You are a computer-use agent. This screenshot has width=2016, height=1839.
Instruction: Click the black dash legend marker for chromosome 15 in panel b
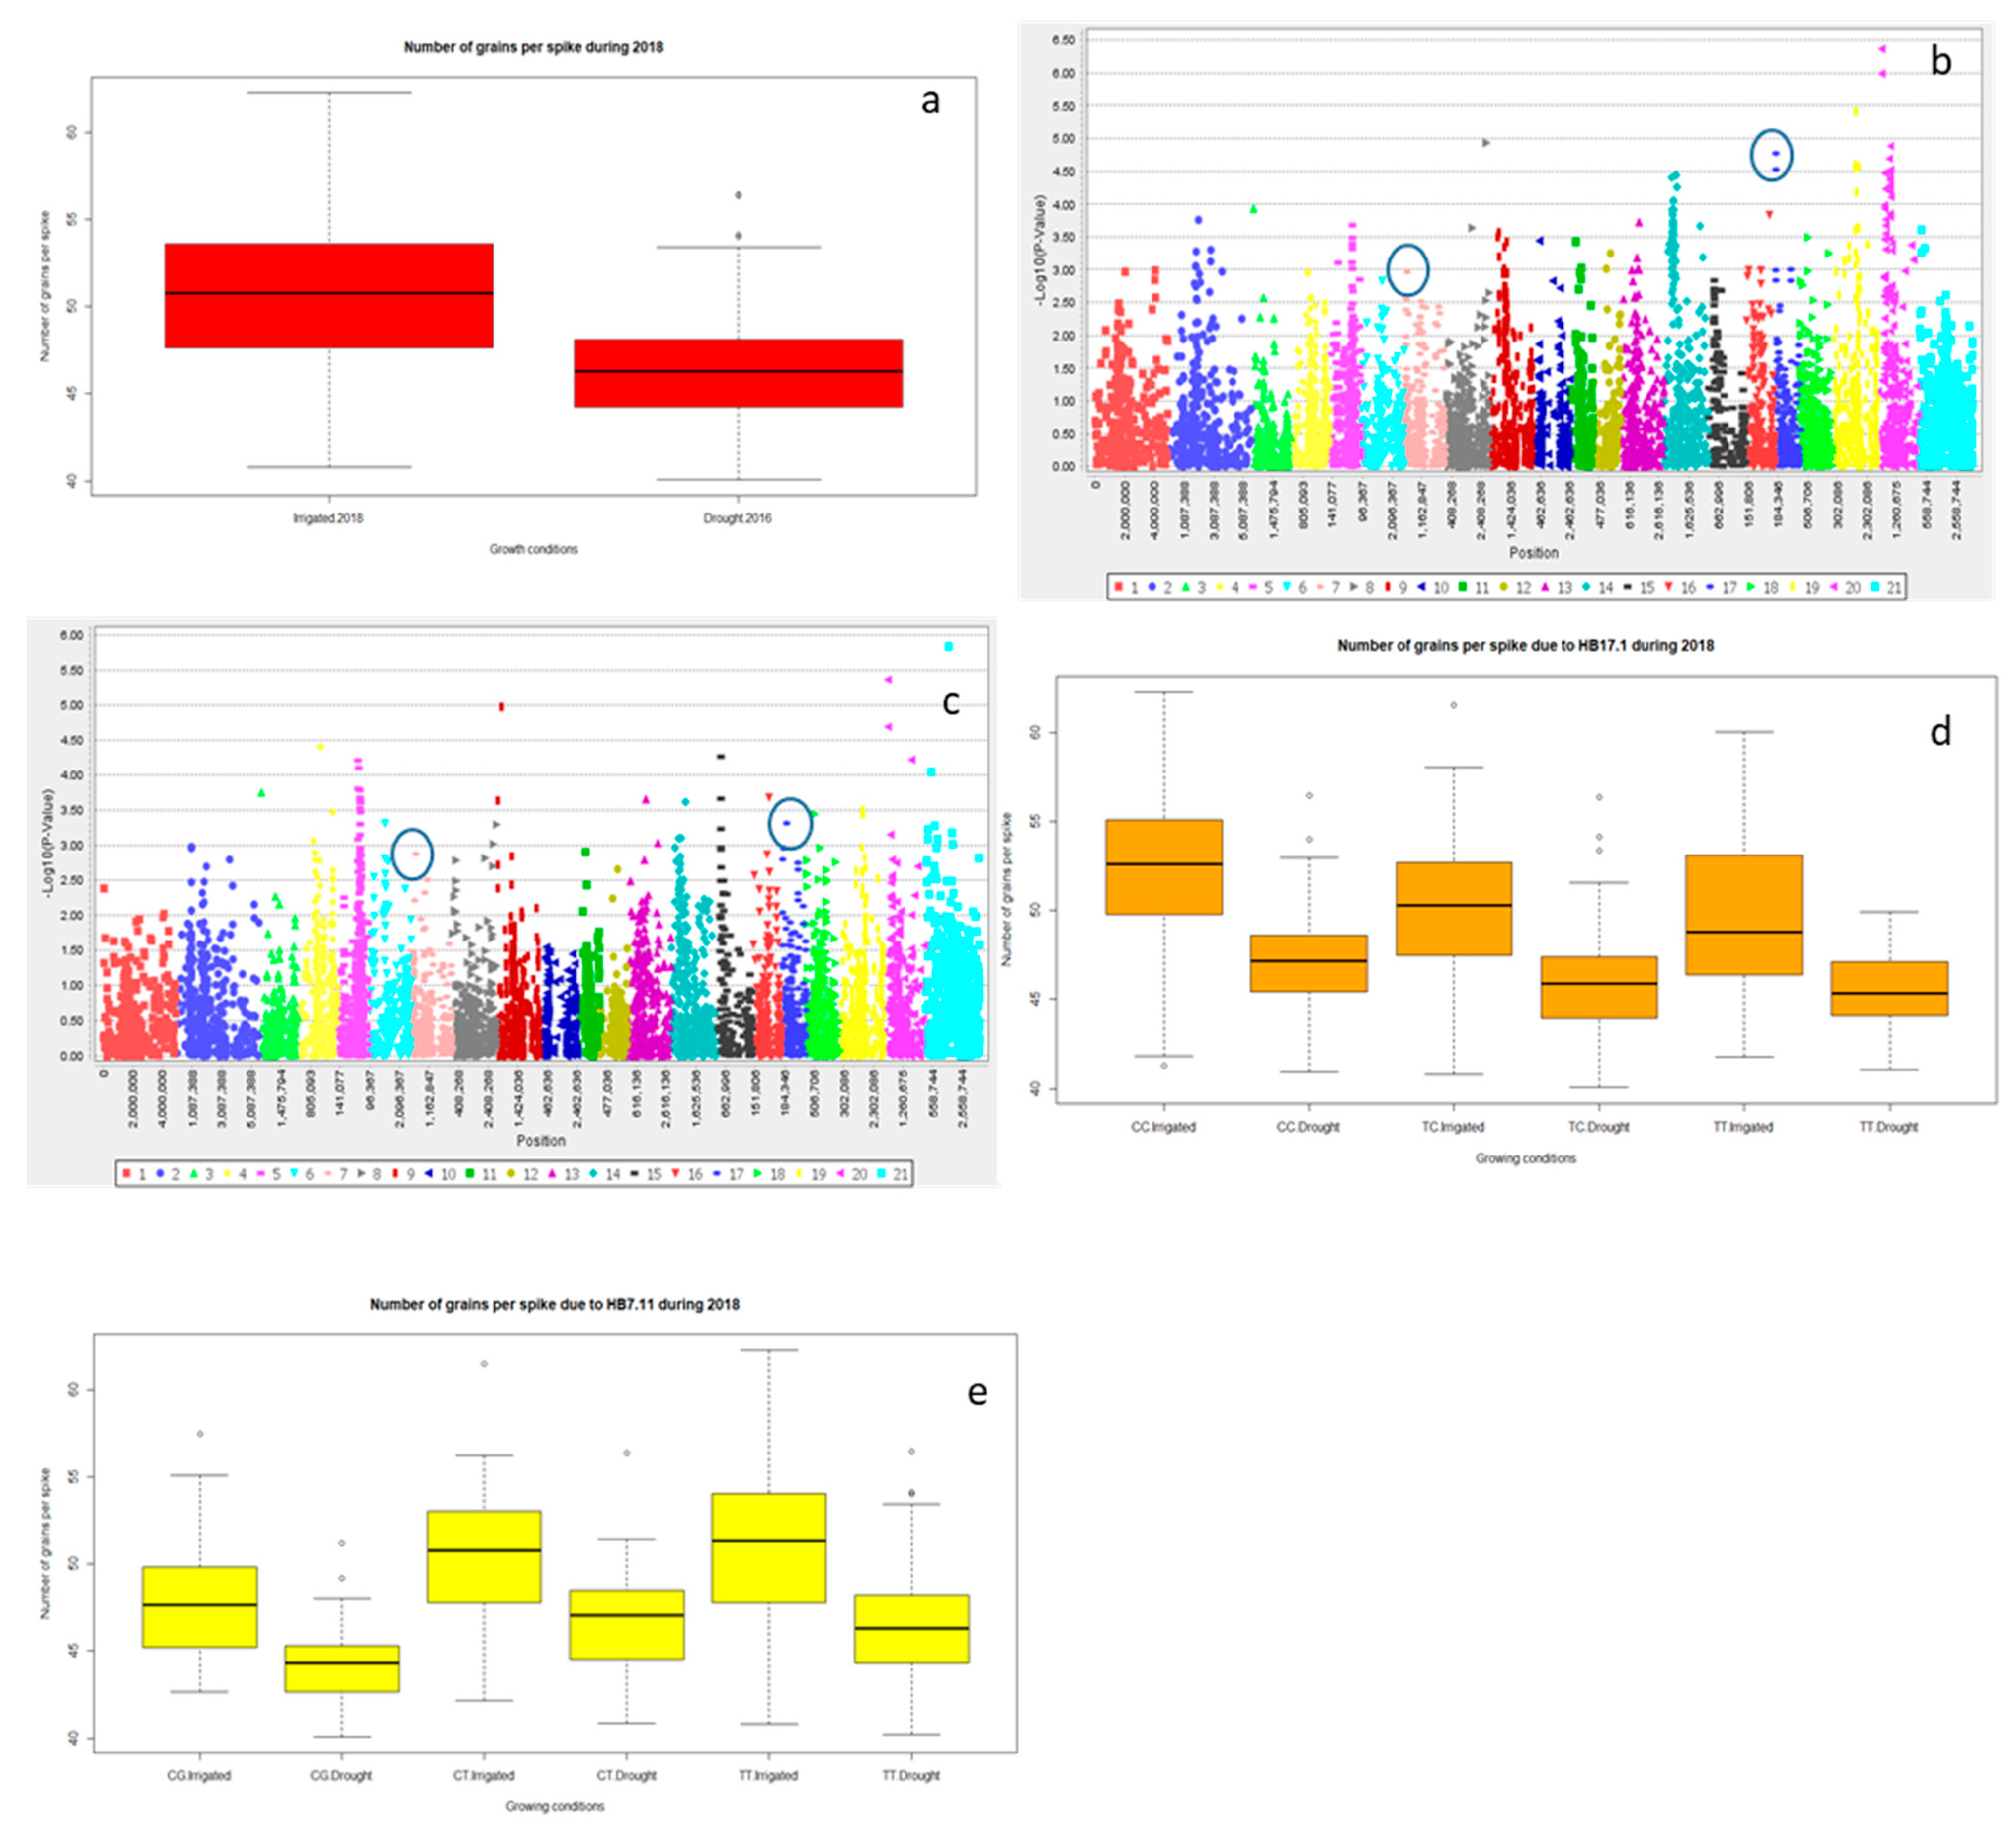click(1628, 586)
